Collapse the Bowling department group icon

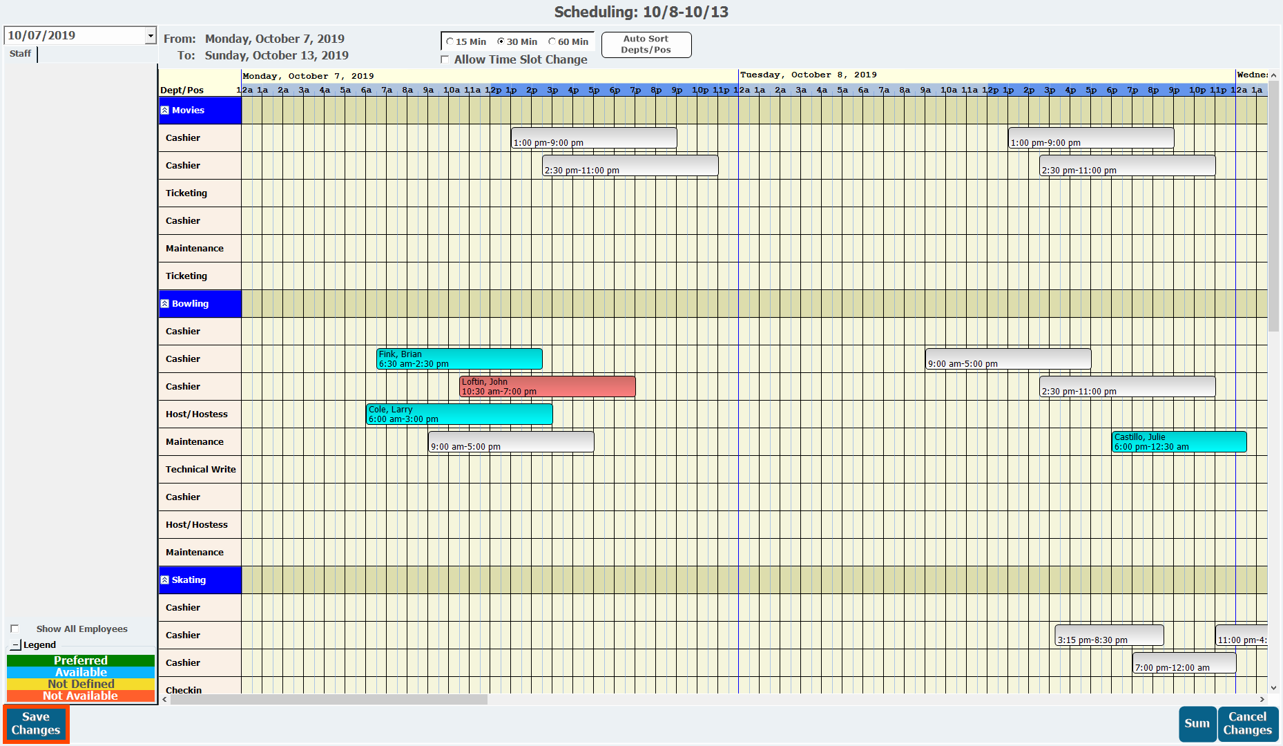(x=165, y=304)
